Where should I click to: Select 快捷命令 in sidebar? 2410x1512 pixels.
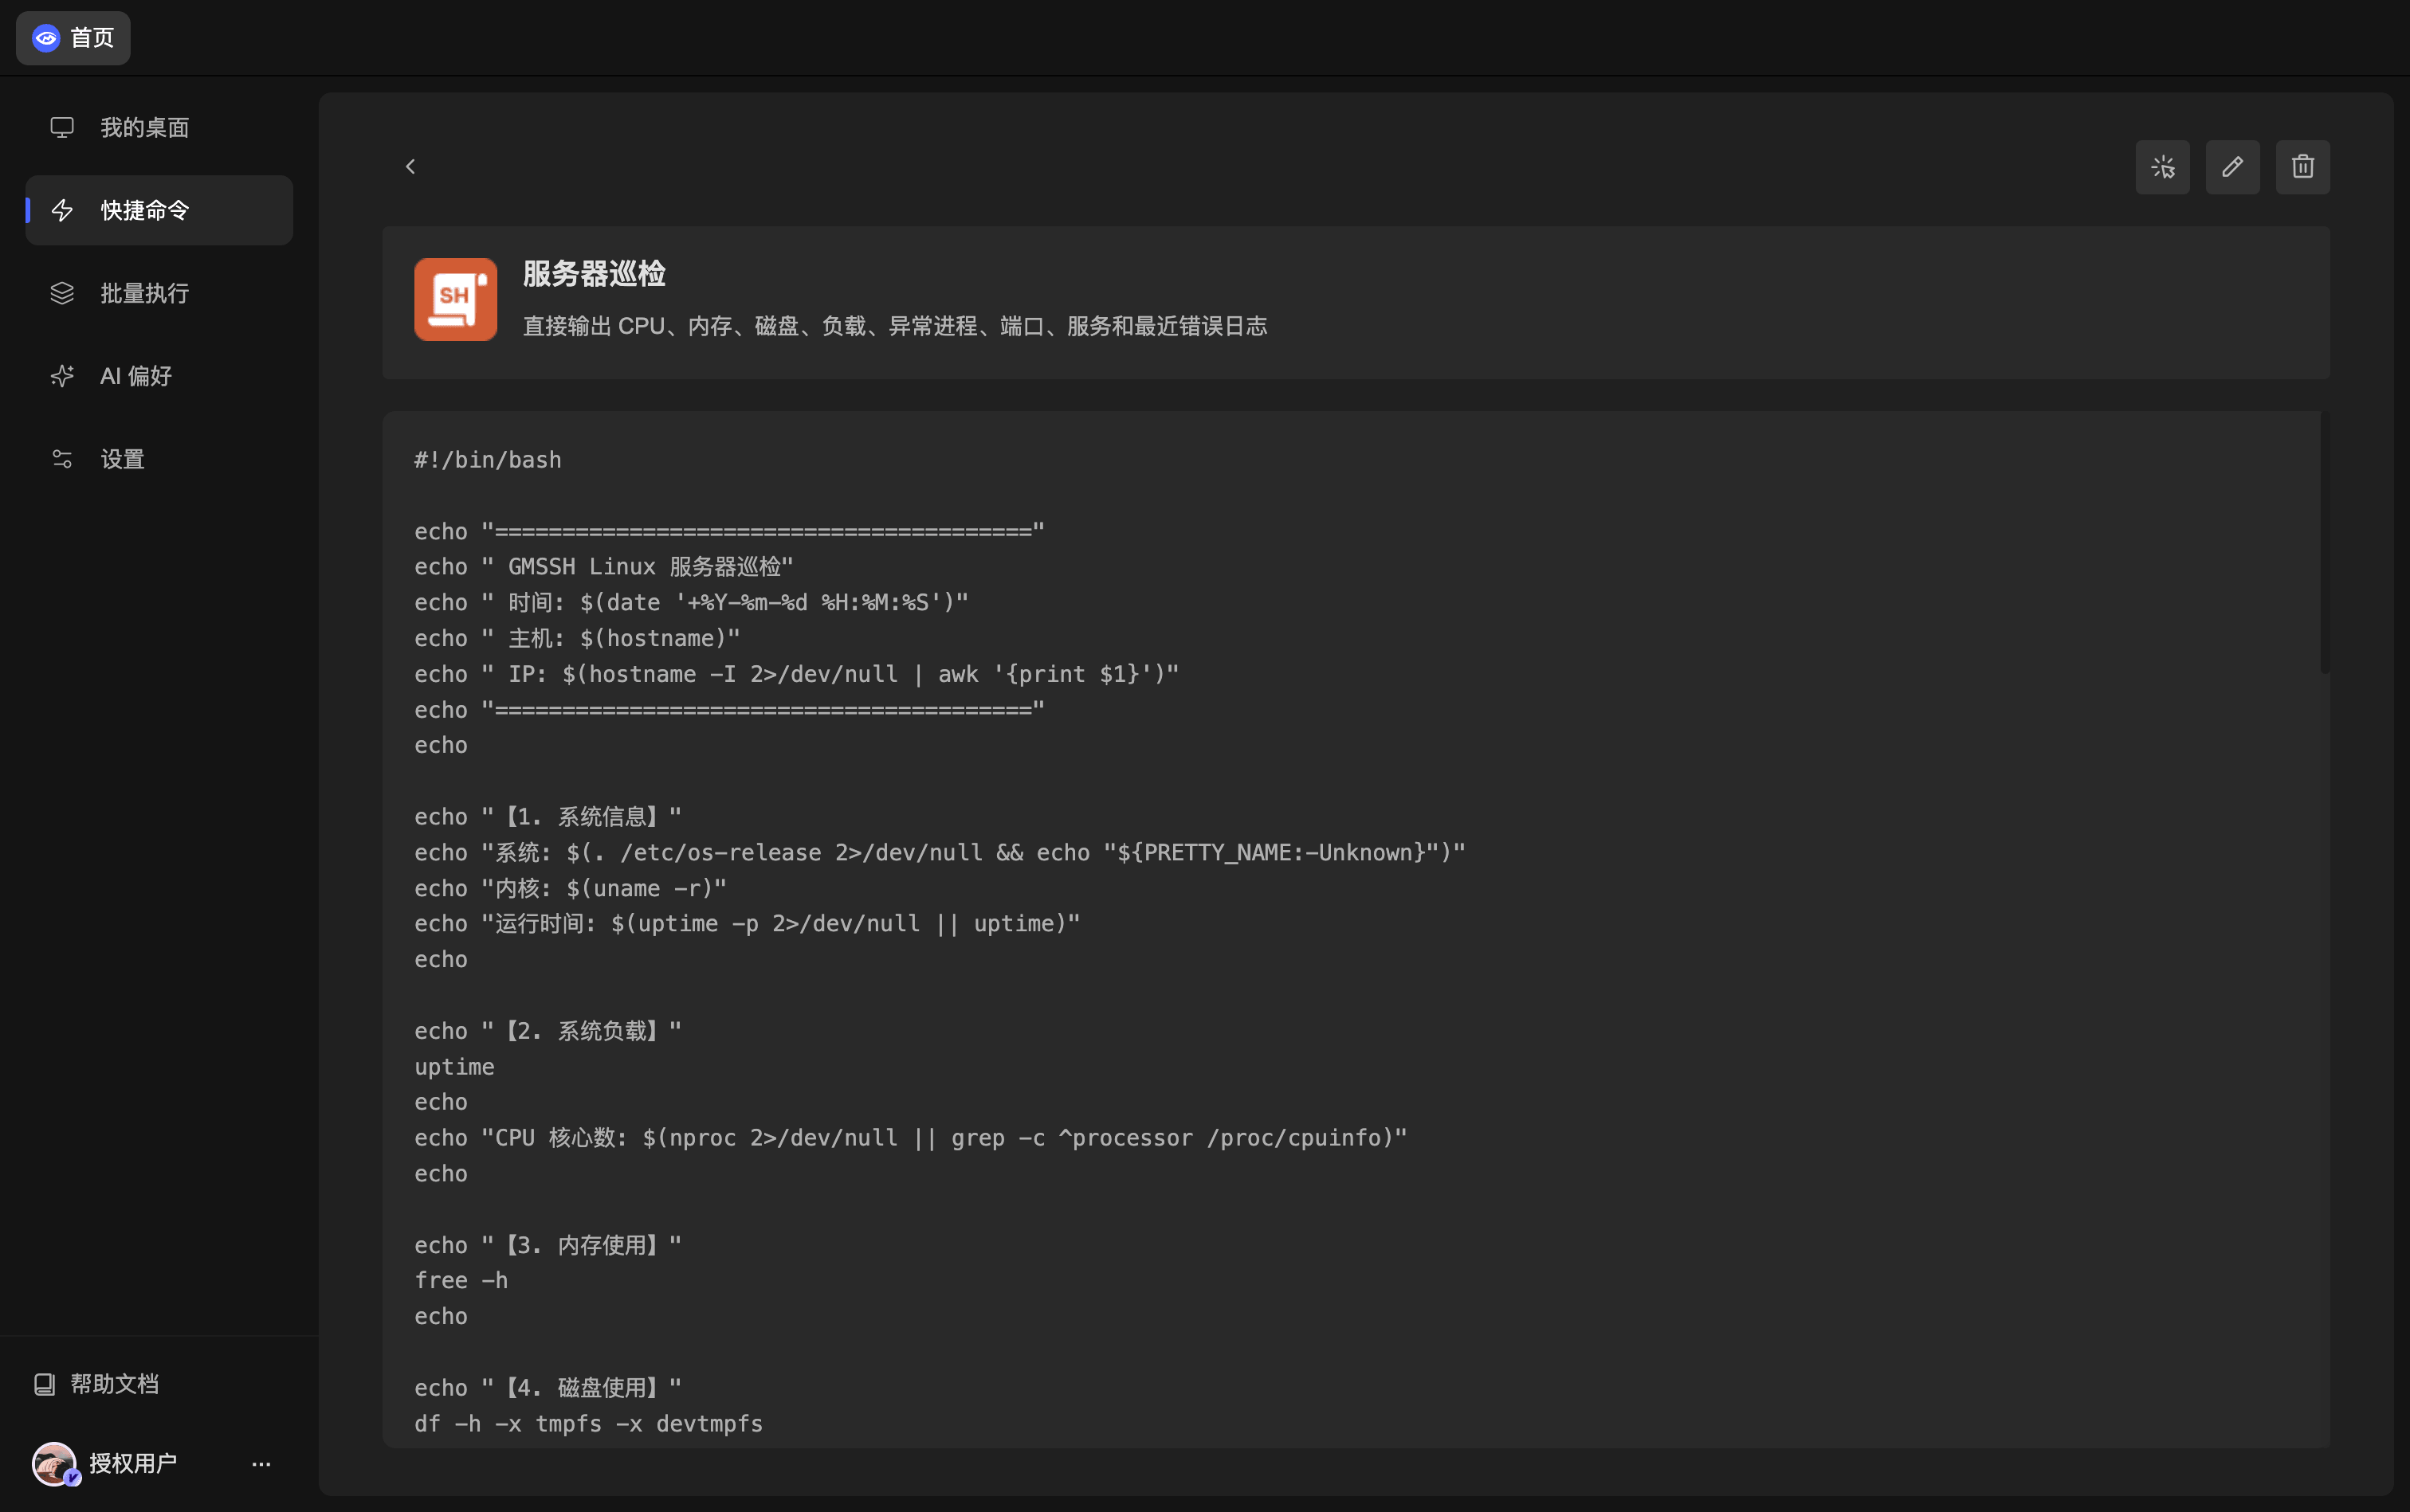point(159,210)
